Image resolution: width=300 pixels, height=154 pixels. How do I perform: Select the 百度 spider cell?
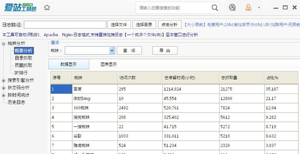click(95, 89)
